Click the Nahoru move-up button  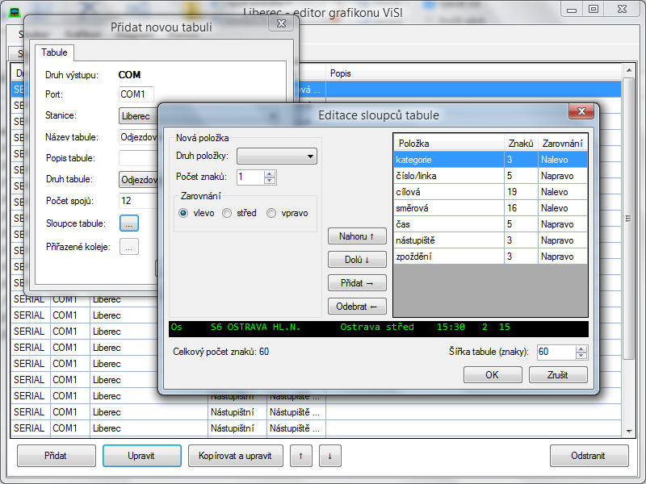tap(357, 236)
